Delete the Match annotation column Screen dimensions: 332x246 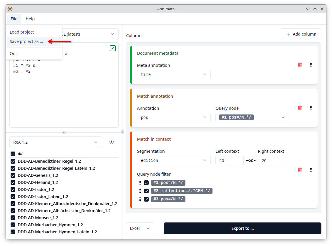pyautogui.click(x=300, y=108)
